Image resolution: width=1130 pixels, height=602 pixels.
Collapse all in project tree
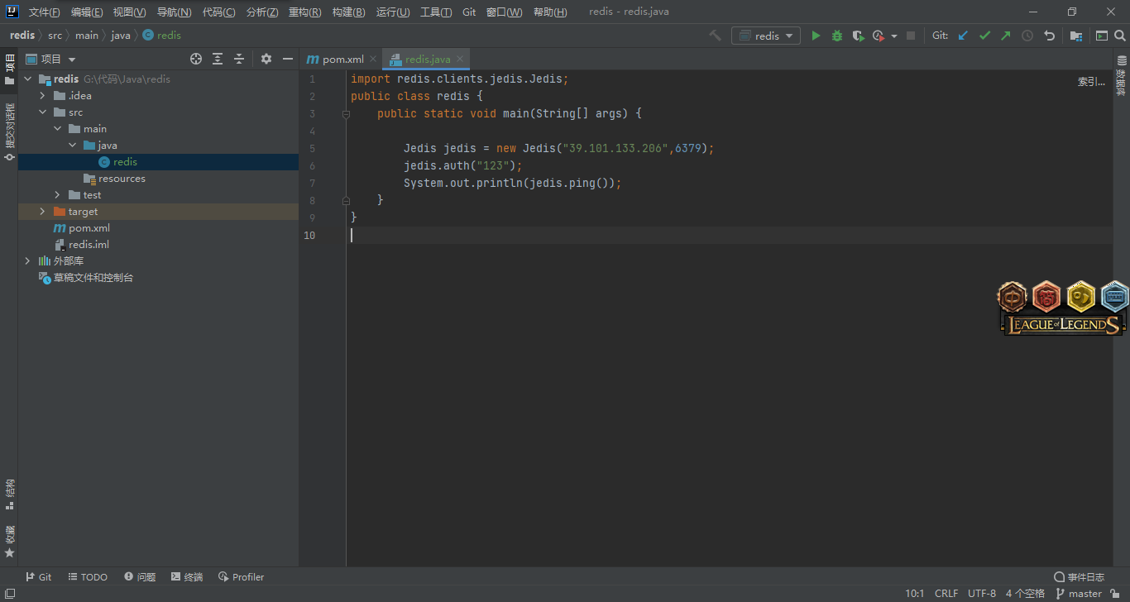coord(239,59)
